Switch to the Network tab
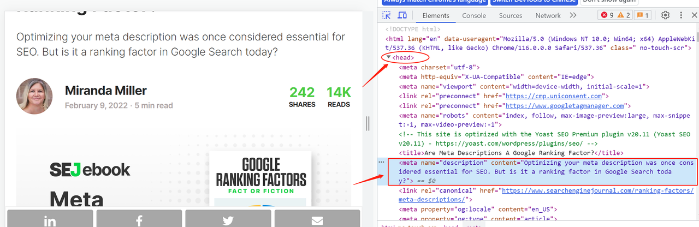This screenshot has height=227, width=699. [x=548, y=15]
